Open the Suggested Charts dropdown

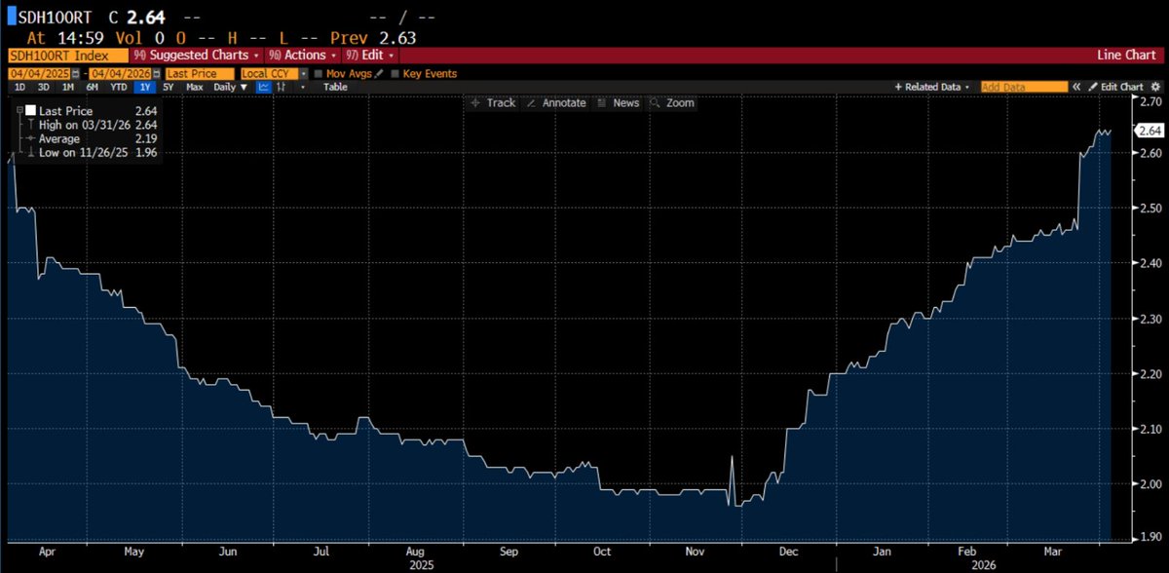click(x=196, y=56)
